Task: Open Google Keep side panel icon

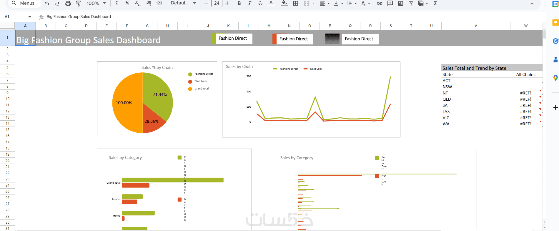Action: pyautogui.click(x=555, y=23)
